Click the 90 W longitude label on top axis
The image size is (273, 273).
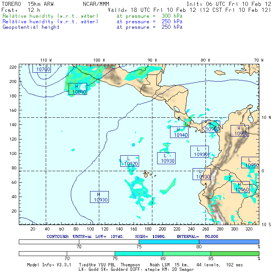click(152, 60)
